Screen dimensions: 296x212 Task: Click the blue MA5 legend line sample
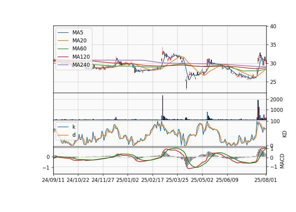pyautogui.click(x=63, y=33)
